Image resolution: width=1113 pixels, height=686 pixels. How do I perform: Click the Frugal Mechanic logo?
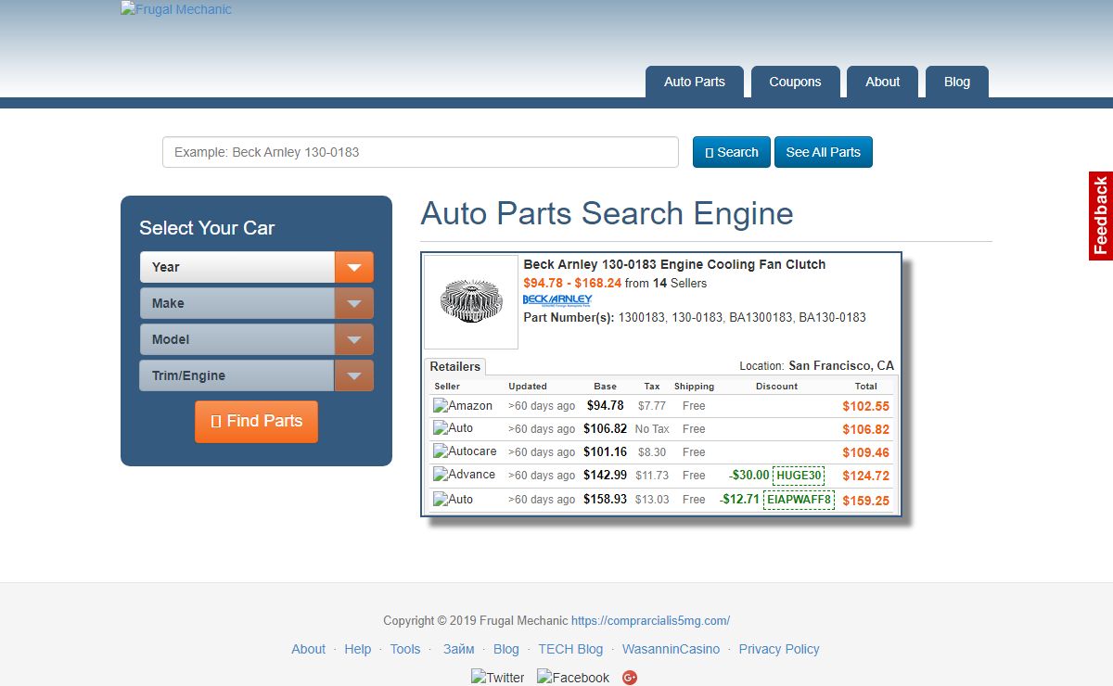coord(176,10)
